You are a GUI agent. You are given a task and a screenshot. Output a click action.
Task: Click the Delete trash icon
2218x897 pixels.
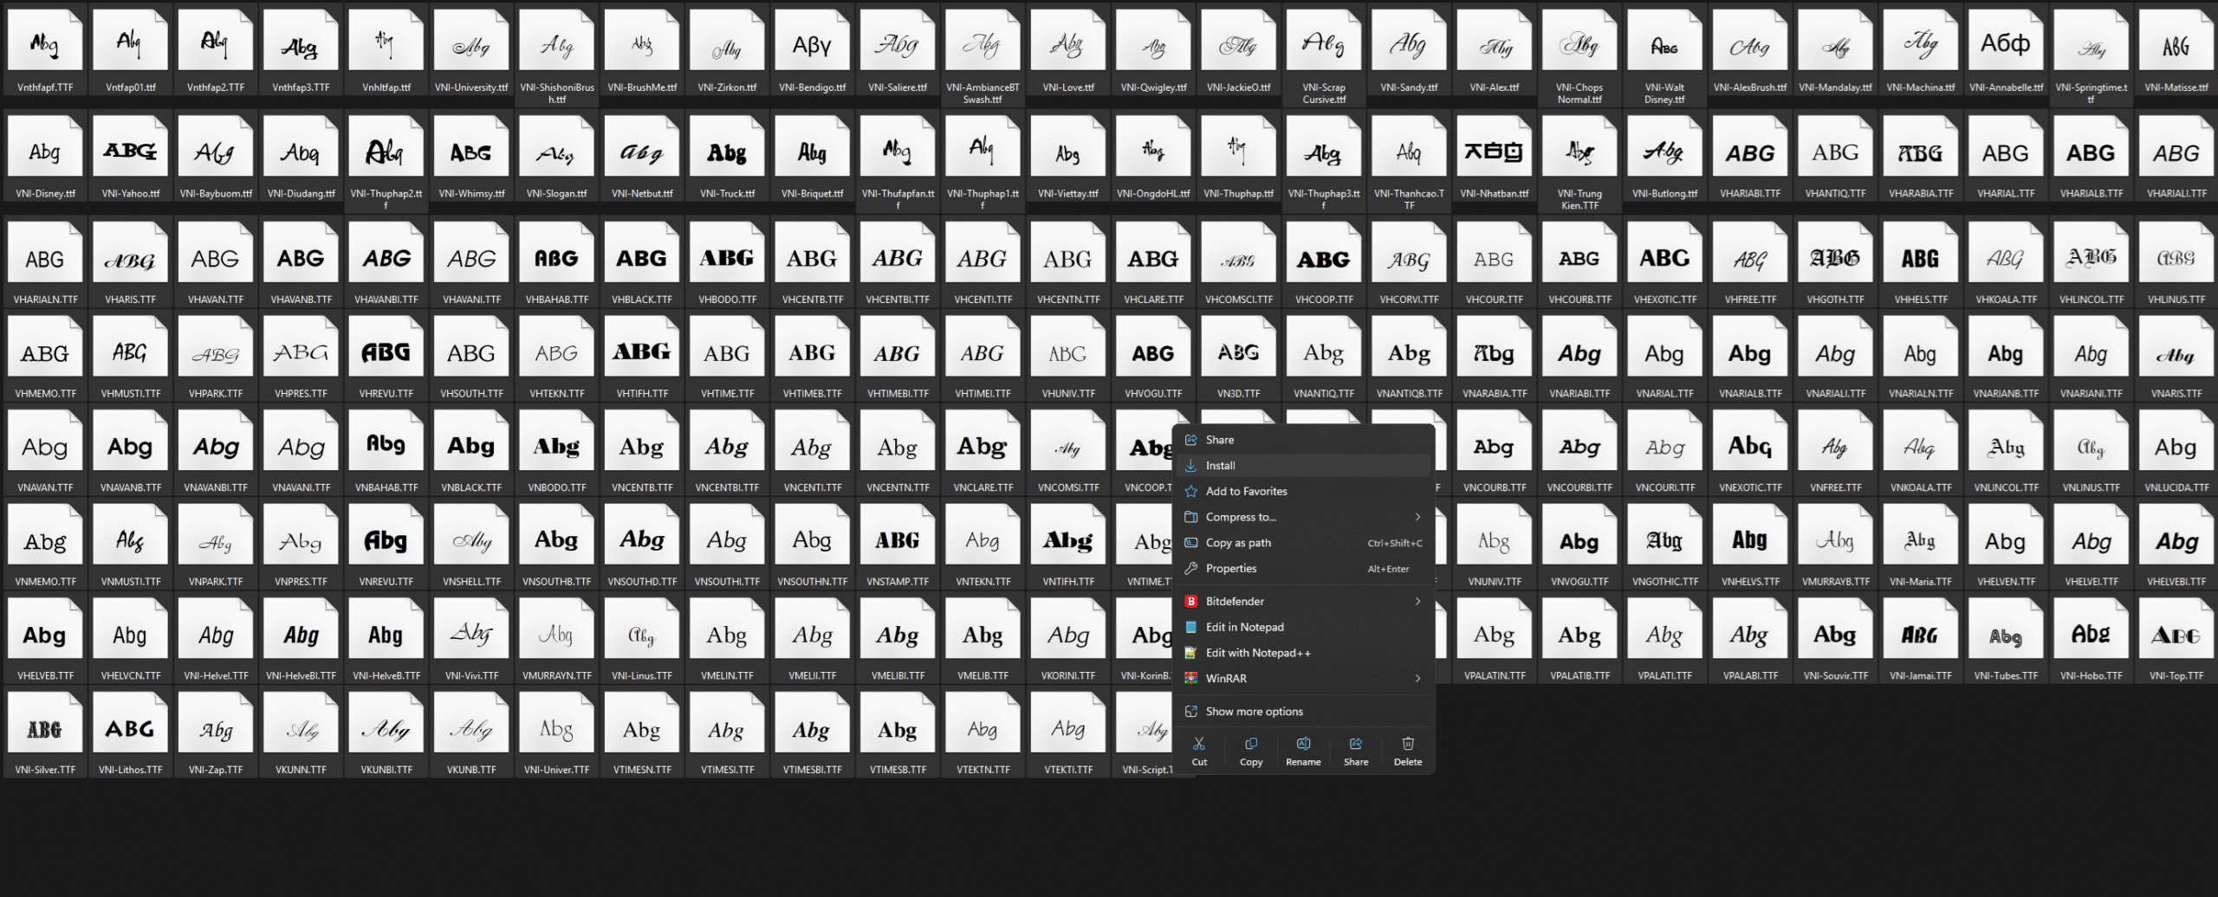coord(1408,751)
